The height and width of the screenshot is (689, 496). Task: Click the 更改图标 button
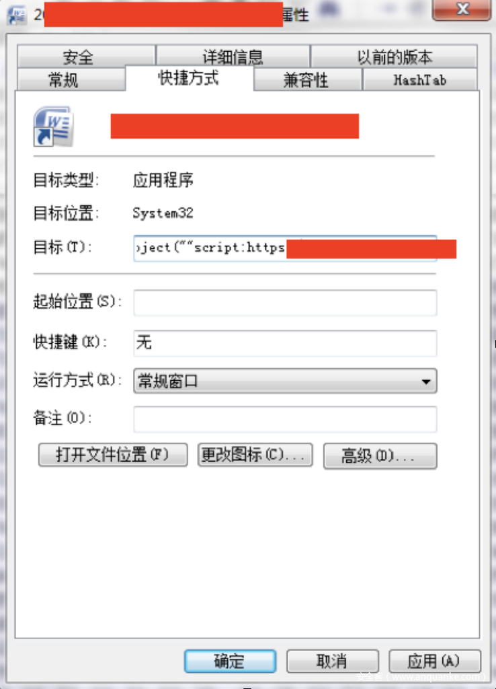tap(255, 454)
